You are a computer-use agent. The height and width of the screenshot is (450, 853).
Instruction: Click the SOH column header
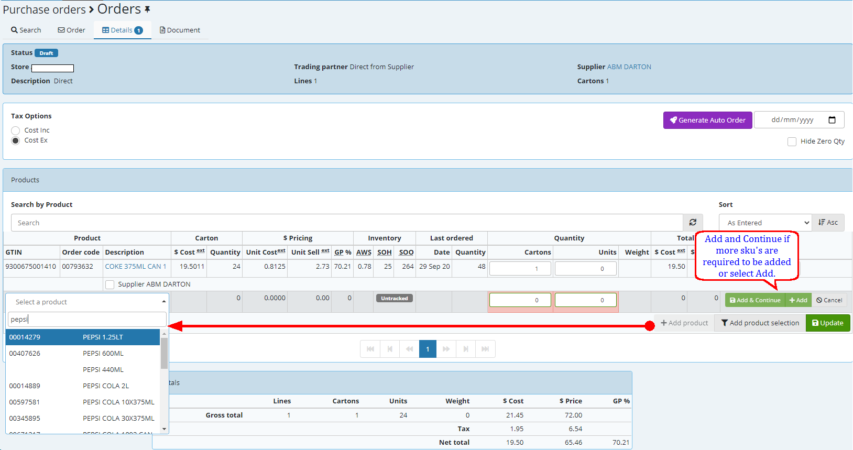pos(385,253)
